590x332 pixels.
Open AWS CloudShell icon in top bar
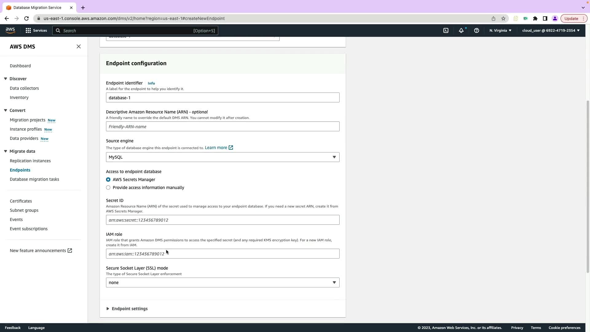(x=446, y=30)
